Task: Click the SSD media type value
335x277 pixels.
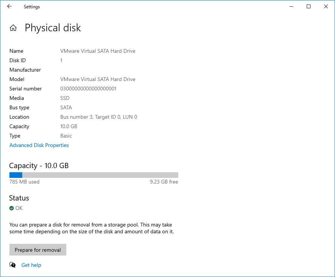Action: pyautogui.click(x=64, y=98)
